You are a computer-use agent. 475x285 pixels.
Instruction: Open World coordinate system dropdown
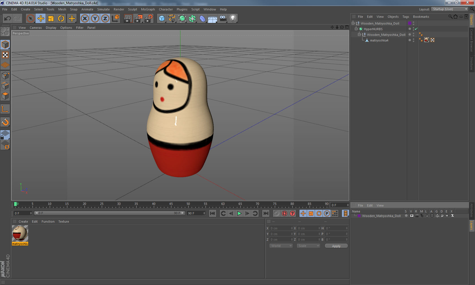(281, 246)
